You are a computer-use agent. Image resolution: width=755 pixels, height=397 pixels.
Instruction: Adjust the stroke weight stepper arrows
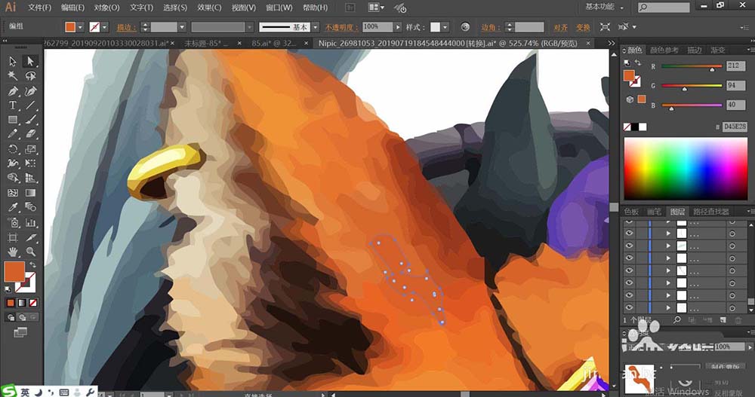[146, 27]
